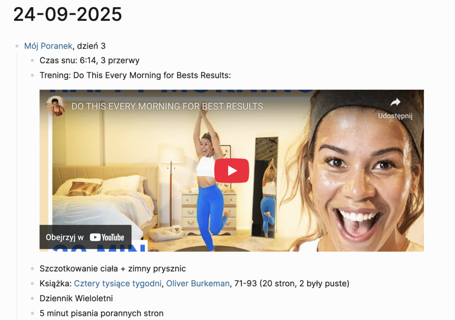
Task: Open the channel avatar on the video
Action: pos(56,106)
